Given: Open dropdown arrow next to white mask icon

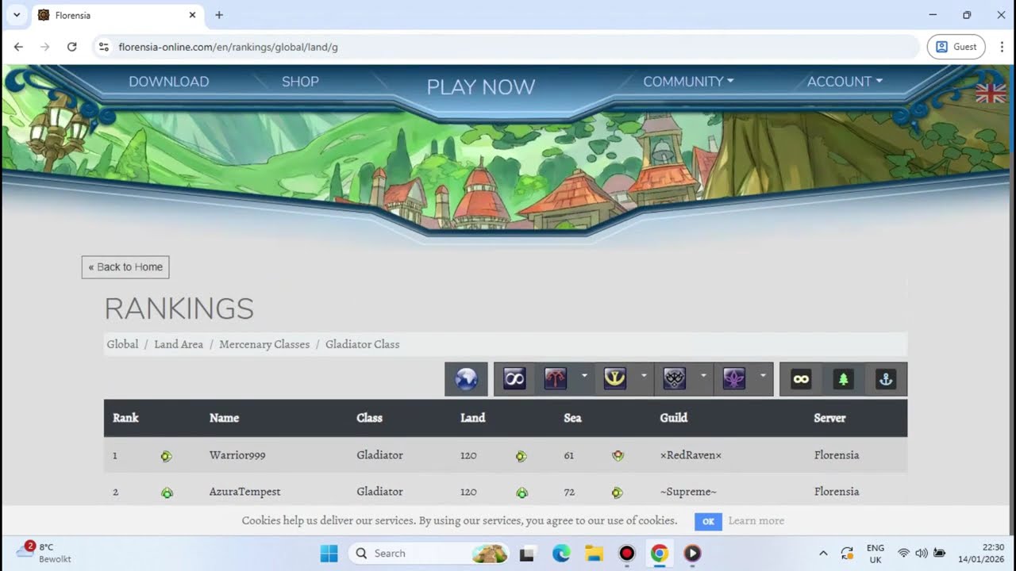Looking at the screenshot, I should [703, 376].
